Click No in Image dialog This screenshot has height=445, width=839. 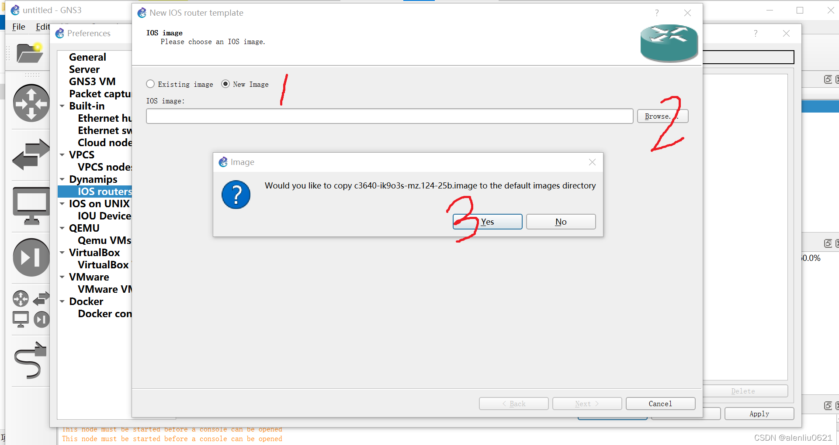(x=561, y=222)
